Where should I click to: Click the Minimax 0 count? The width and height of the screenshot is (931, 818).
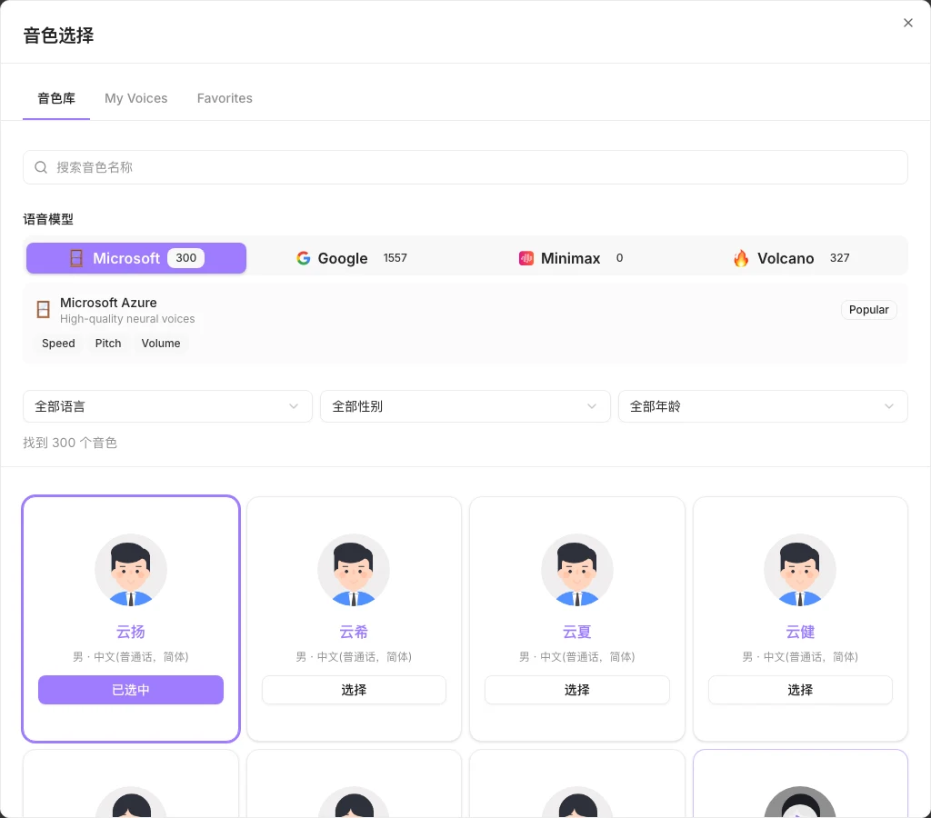(x=619, y=258)
